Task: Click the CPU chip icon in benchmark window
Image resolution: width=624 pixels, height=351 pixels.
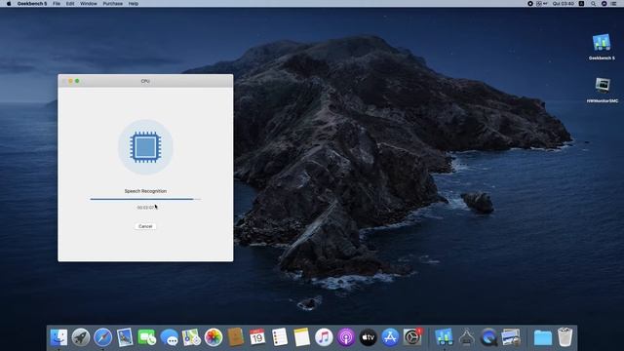Action: (145, 147)
